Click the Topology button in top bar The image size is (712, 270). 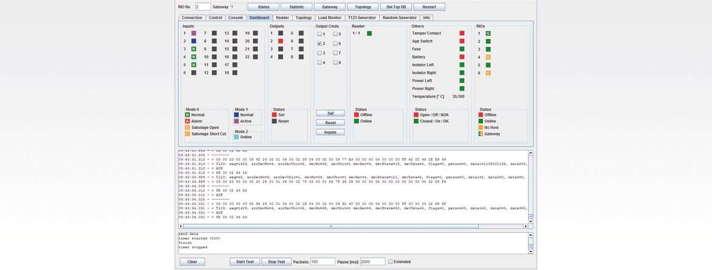point(363,7)
